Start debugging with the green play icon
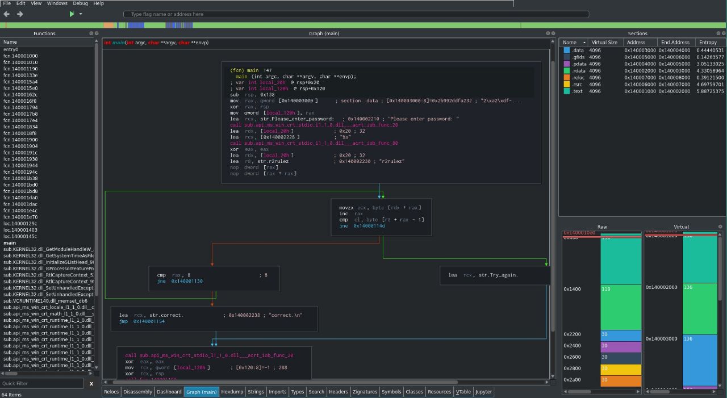727x398 pixels. [72, 14]
